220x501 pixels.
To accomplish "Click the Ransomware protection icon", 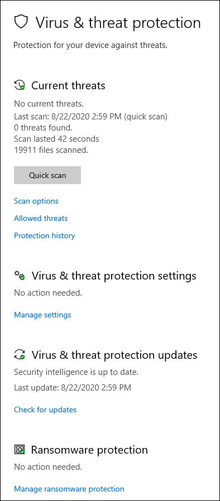I will click(20, 450).
